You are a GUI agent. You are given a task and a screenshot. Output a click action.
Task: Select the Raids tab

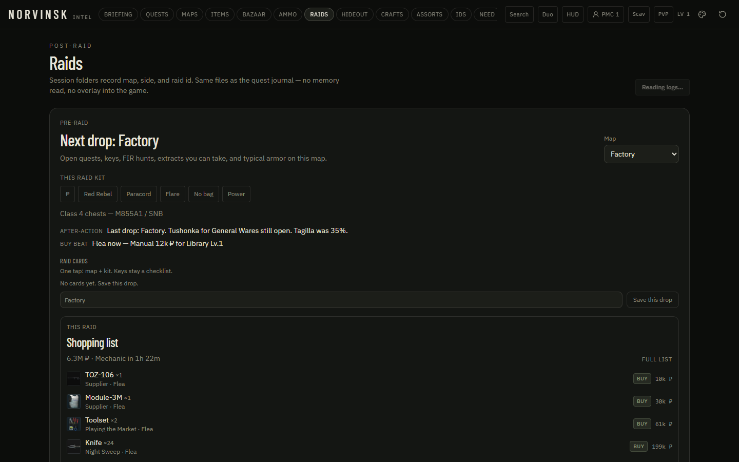(319, 14)
